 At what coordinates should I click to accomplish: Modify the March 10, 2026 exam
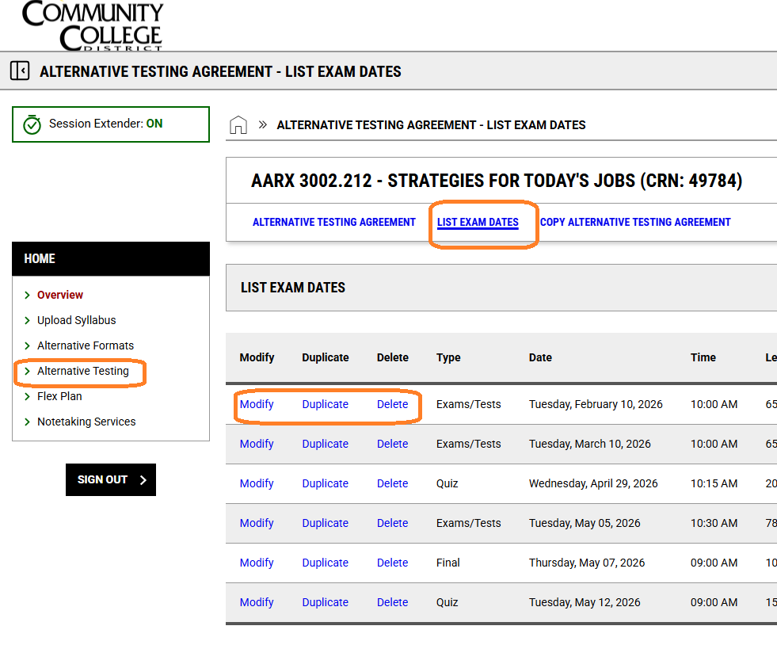(257, 444)
